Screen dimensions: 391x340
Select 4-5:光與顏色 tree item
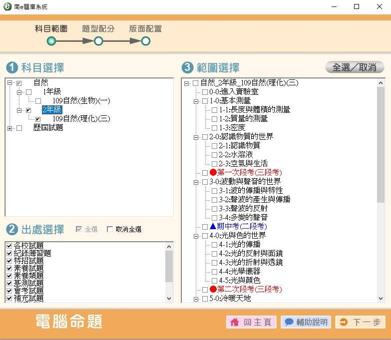(x=240, y=280)
